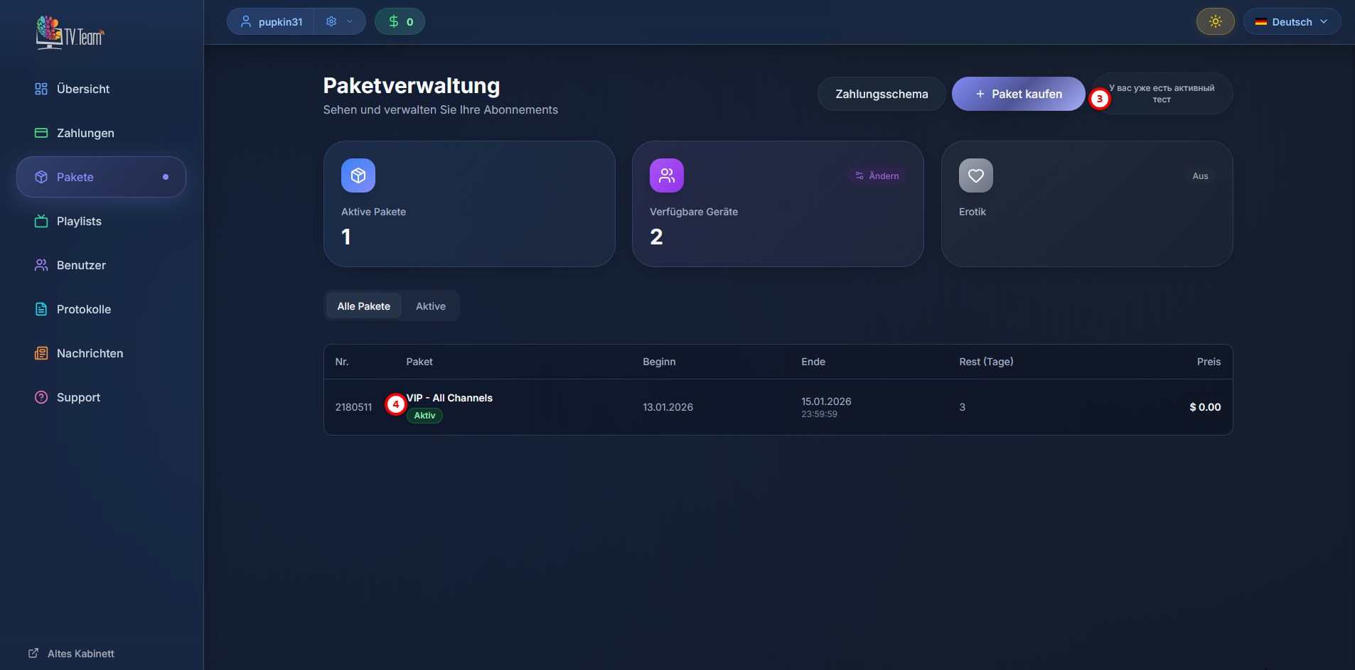The height and width of the screenshot is (670, 1355).
Task: Open the settings gear dropdown
Action: pos(339,21)
